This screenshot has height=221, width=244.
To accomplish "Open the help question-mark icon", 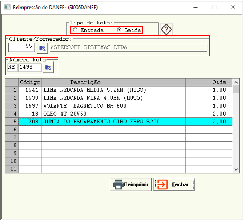I will pos(166,29).
